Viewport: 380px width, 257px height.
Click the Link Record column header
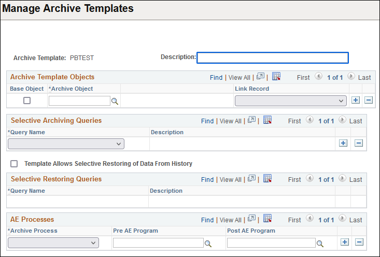pyautogui.click(x=252, y=89)
